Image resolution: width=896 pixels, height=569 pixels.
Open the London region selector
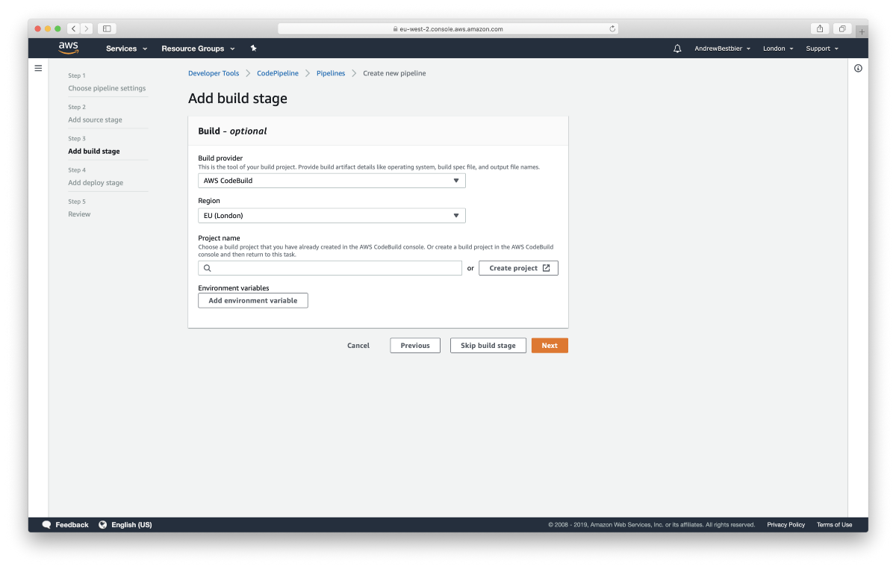(x=778, y=49)
